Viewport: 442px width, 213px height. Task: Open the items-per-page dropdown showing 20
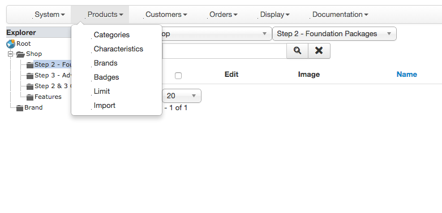pyautogui.click(x=182, y=95)
